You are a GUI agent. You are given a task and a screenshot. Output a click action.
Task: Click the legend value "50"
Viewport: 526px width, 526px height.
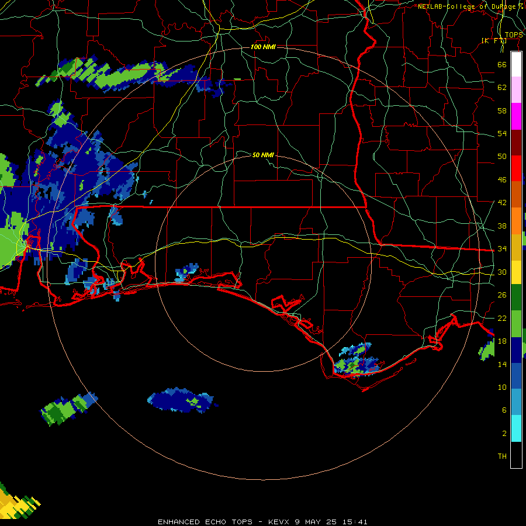click(502, 157)
